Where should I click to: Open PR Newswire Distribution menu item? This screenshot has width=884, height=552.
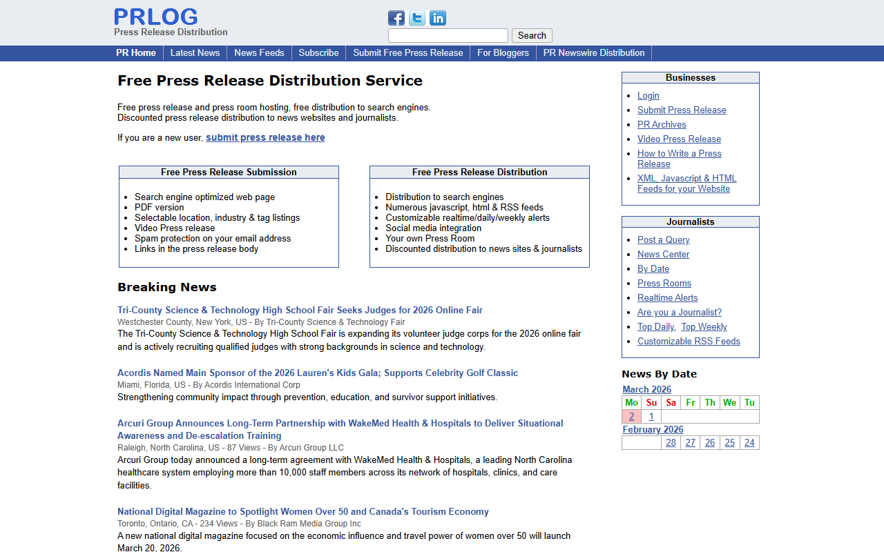pos(594,52)
